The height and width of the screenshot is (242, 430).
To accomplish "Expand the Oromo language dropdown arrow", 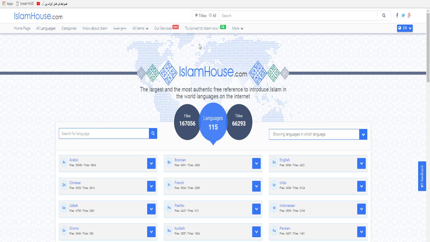I will coord(151,232).
